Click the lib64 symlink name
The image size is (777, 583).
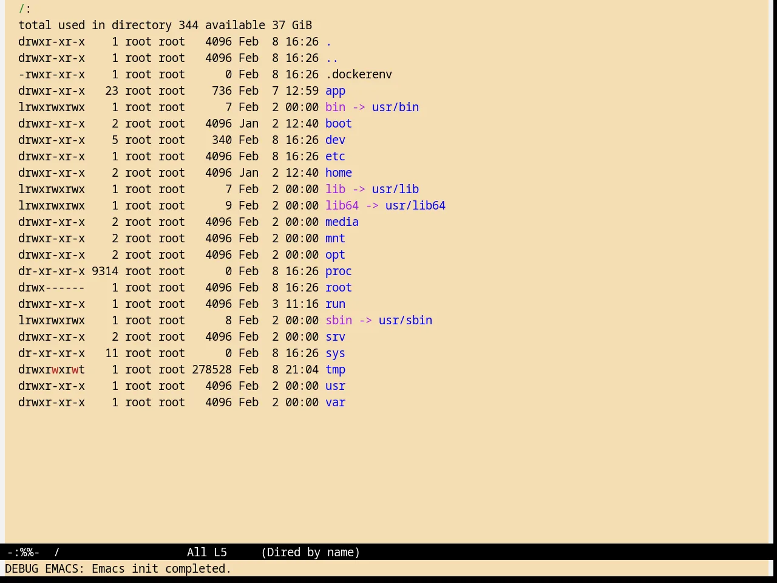[x=342, y=206]
